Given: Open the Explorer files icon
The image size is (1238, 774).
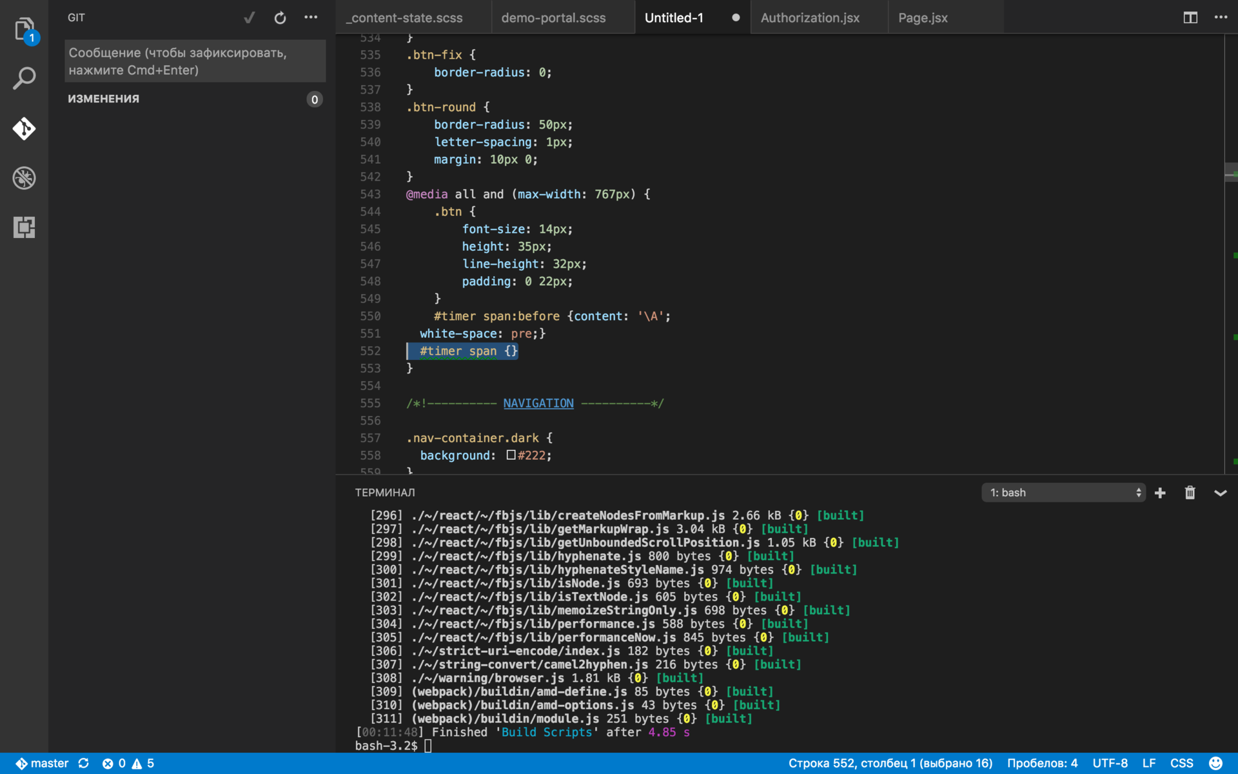Looking at the screenshot, I should (x=25, y=29).
